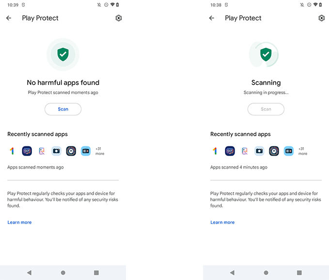Tap the green shield under 'No harmful apps found'
Screen dimensions: 329x280
pos(63,54)
